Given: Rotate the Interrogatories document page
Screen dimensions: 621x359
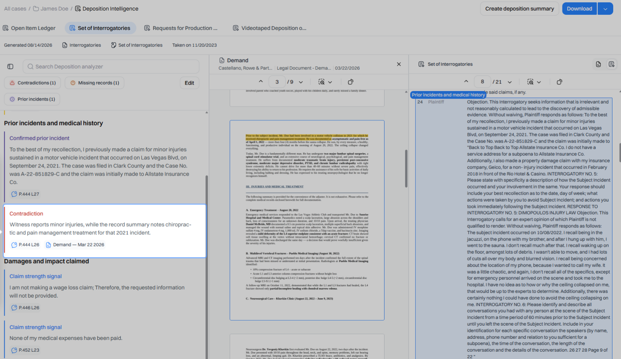Looking at the screenshot, I should 560,82.
